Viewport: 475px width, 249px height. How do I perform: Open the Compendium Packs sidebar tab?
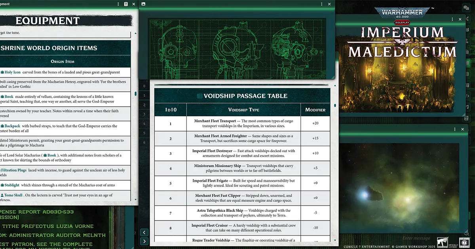467,118
